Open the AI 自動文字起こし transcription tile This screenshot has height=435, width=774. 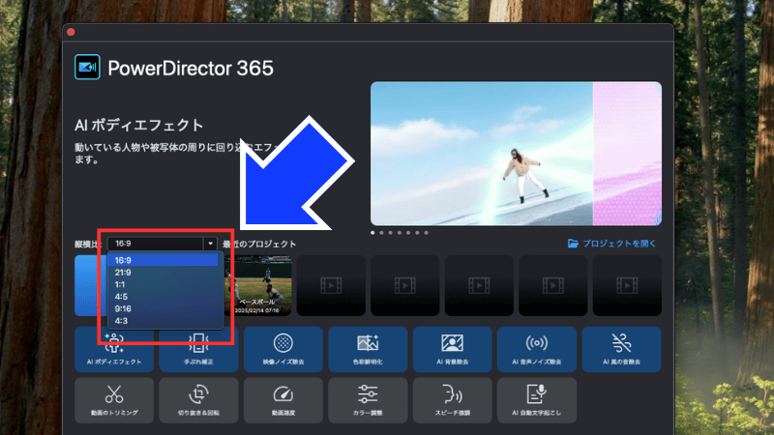pyautogui.click(x=537, y=400)
